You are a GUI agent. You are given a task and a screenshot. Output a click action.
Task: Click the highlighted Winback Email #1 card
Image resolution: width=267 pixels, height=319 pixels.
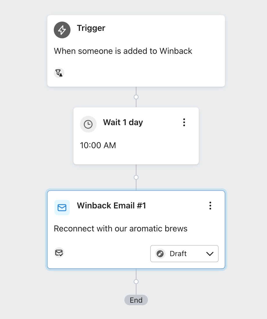[x=136, y=229]
